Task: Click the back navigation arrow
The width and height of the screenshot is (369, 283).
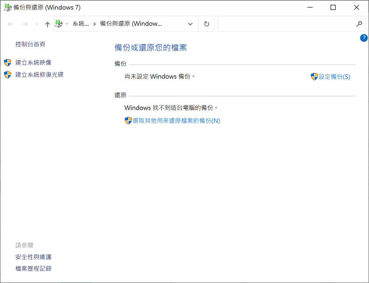Action: 10,24
